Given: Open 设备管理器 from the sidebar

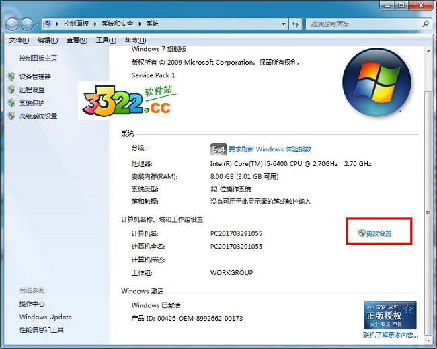Looking at the screenshot, I should [x=35, y=77].
